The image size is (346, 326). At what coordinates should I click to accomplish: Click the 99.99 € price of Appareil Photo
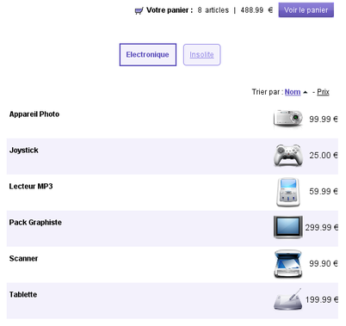click(x=324, y=119)
